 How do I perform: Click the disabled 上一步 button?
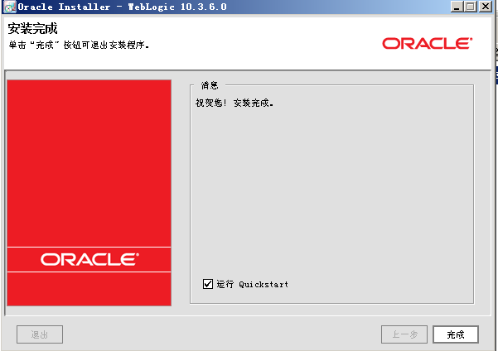[x=404, y=334]
